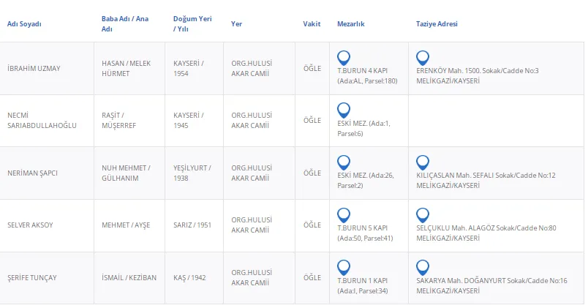The image size is (588, 308).
Task: Click location pin above SAKARYA Mah. address
Action: 422,266
